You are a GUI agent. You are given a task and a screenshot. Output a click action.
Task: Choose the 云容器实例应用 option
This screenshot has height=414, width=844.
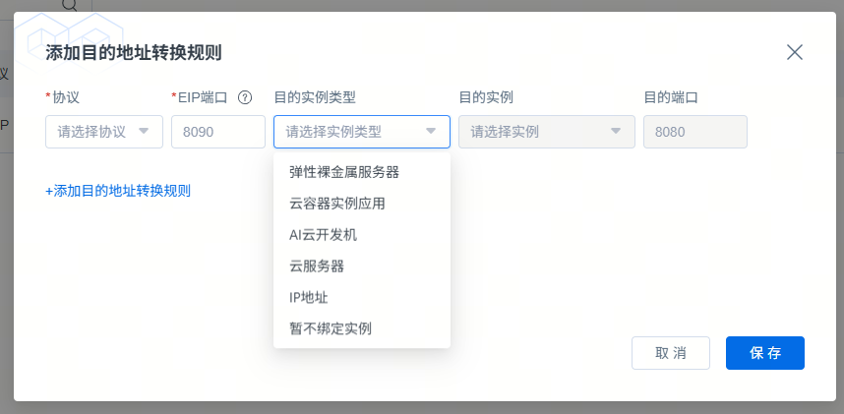pos(337,203)
